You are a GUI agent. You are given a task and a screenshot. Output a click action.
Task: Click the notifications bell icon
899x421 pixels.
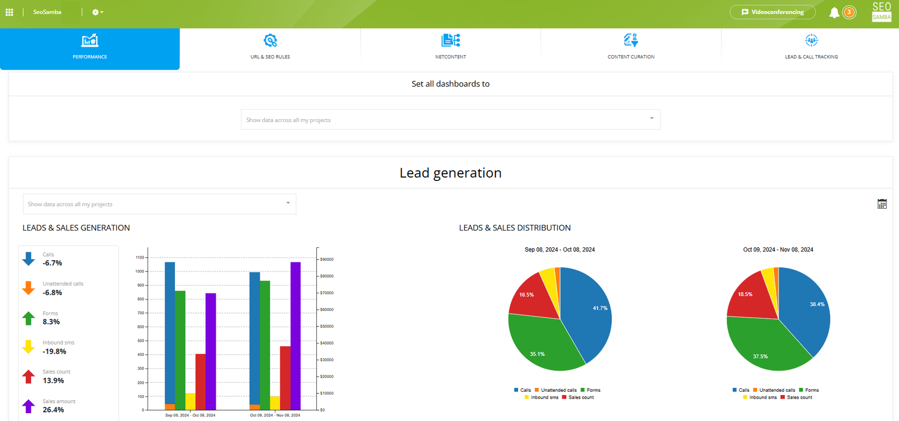(x=834, y=12)
